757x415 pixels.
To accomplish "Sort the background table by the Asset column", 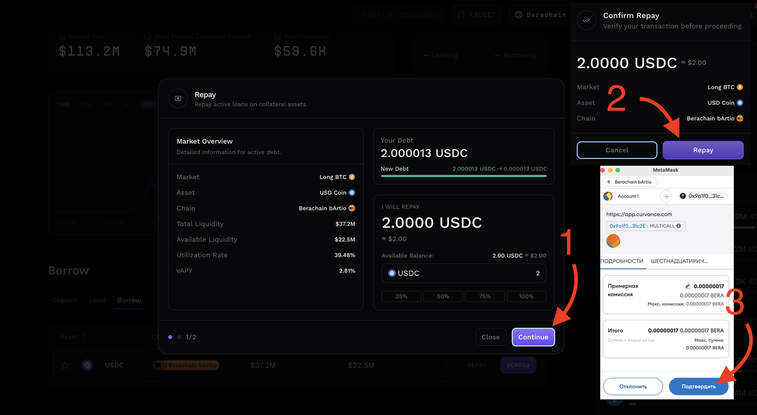I will 73,337.
